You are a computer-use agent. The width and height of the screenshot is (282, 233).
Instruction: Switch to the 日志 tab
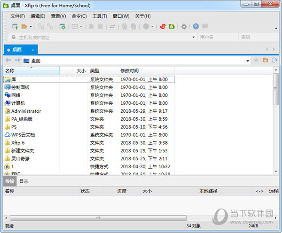pos(24,181)
